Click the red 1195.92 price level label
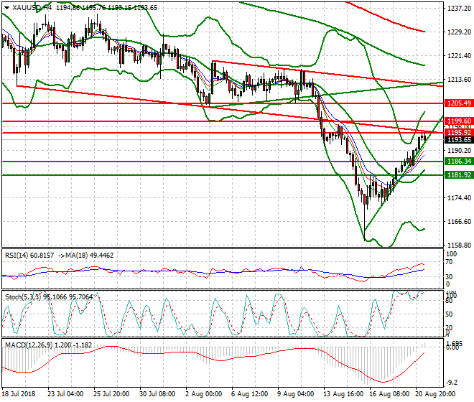The image size is (474, 402). click(x=459, y=133)
